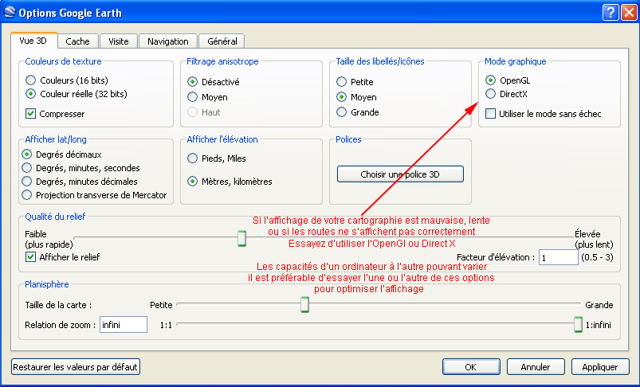Viewport: 640px width, 387px height.
Task: Select Couleur réelle (32 bits) option
Action: (30, 94)
